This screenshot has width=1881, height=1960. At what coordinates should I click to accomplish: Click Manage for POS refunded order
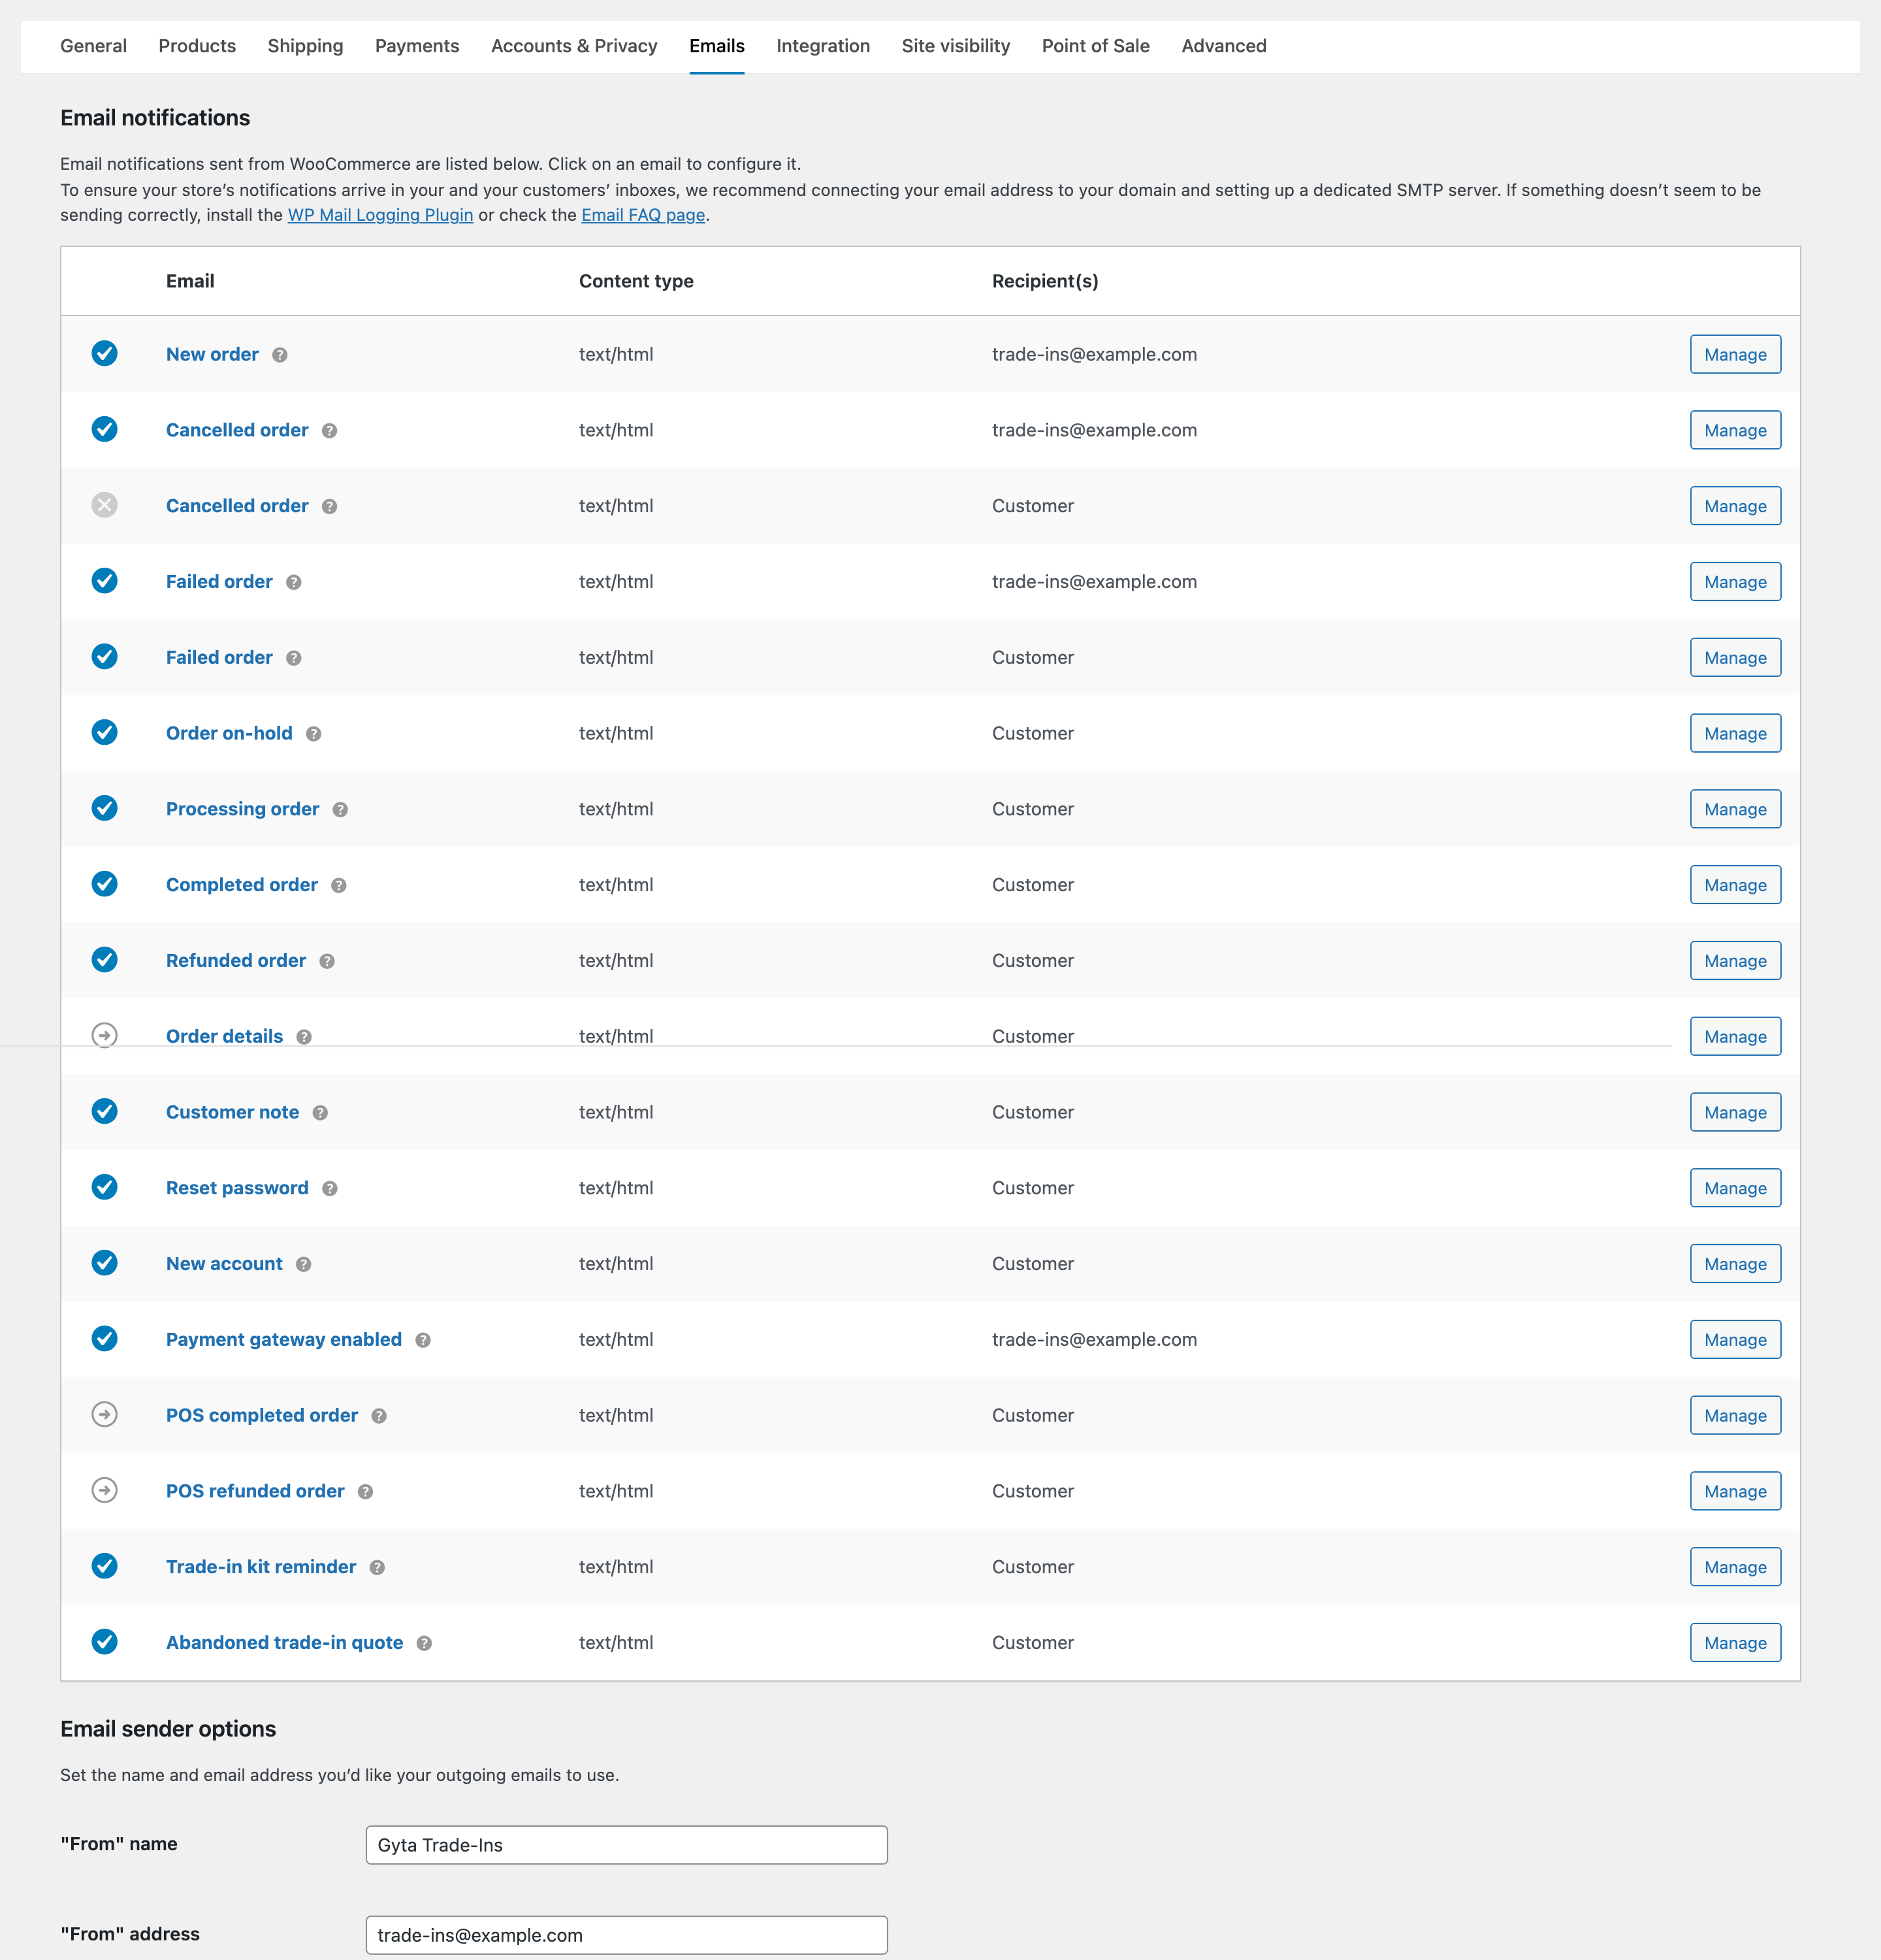(x=1735, y=1491)
